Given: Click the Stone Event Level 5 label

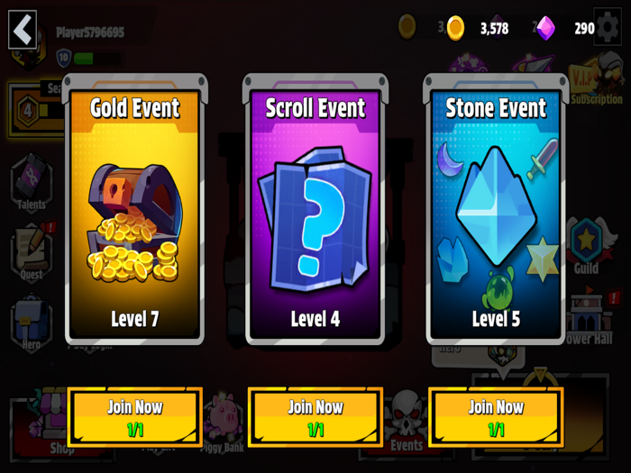Looking at the screenshot, I should (496, 319).
